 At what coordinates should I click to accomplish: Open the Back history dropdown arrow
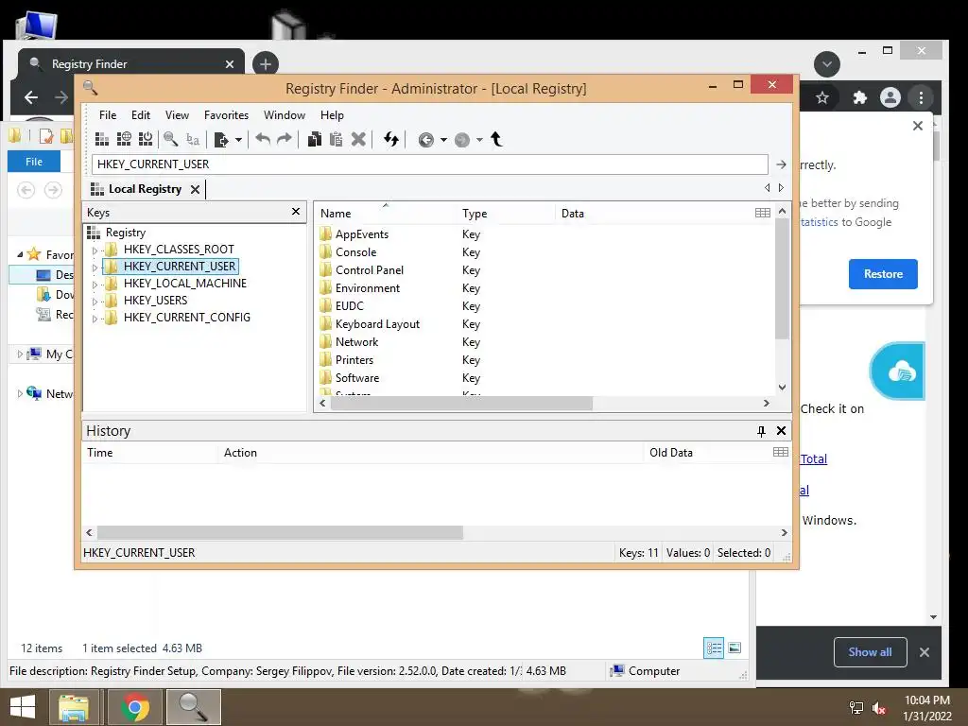pyautogui.click(x=444, y=140)
